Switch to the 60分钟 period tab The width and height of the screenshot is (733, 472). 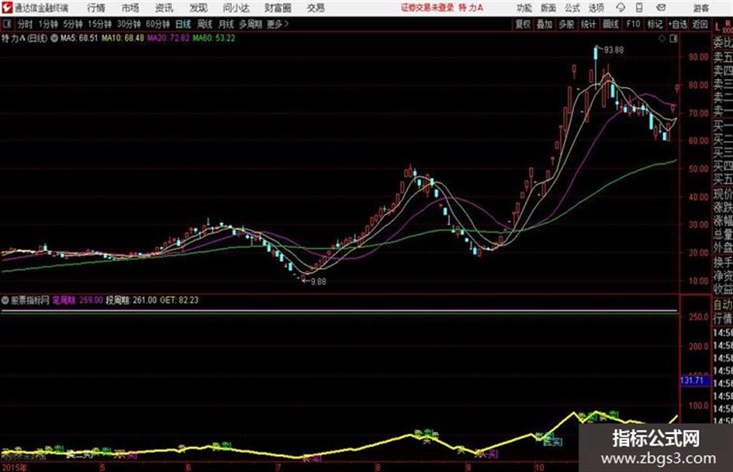coord(158,24)
